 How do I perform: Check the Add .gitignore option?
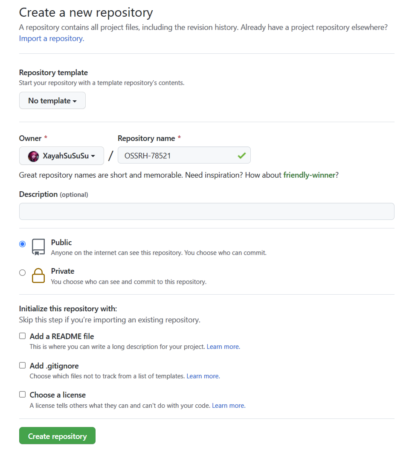click(x=23, y=366)
